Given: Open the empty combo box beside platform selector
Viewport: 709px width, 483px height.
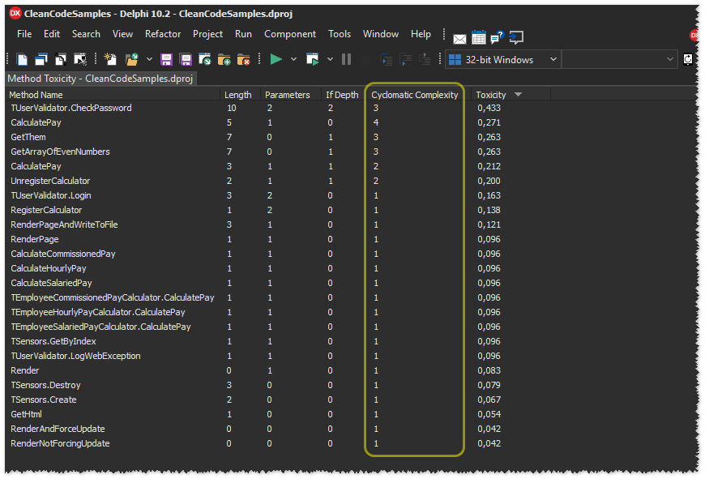Looking at the screenshot, I should pos(620,59).
